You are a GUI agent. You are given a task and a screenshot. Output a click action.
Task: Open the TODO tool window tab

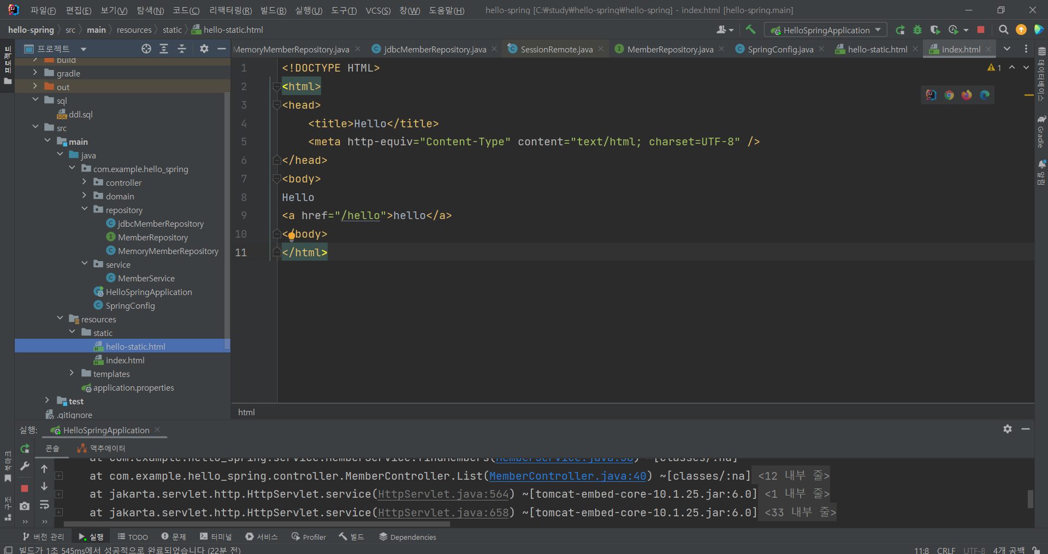coord(133,537)
